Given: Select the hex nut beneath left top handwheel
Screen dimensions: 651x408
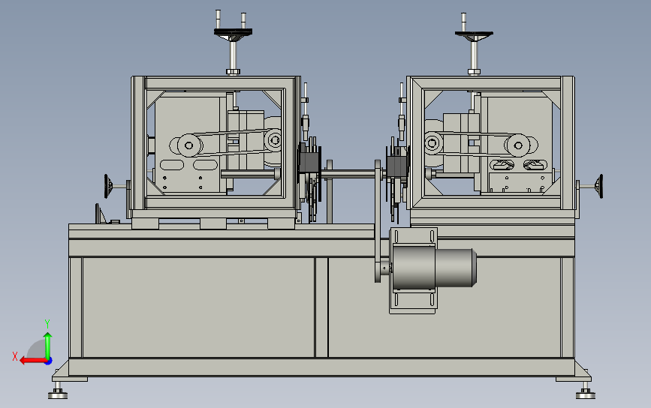Looking at the screenshot, I should pyautogui.click(x=233, y=72).
